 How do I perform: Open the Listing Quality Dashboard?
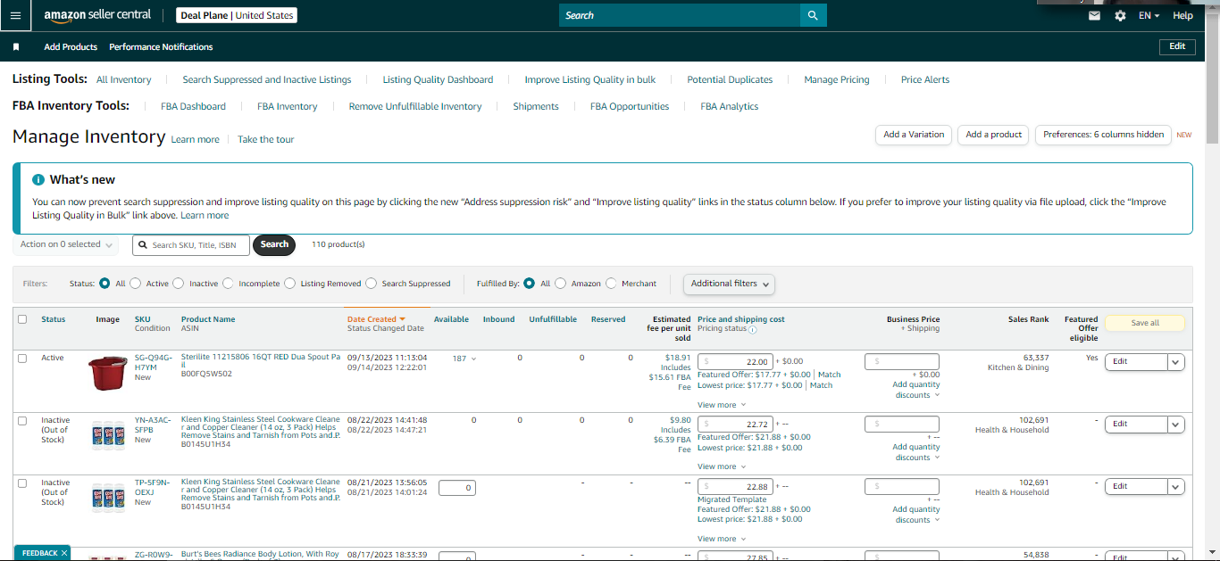click(438, 79)
